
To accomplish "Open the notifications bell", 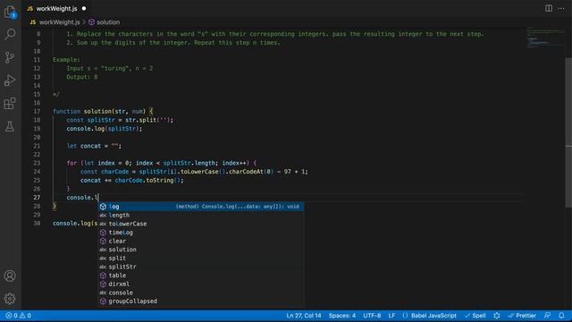I will 561,316.
